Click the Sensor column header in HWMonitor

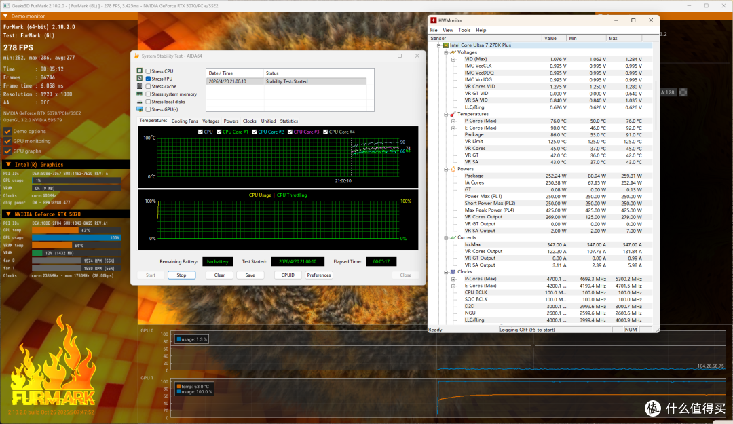485,39
